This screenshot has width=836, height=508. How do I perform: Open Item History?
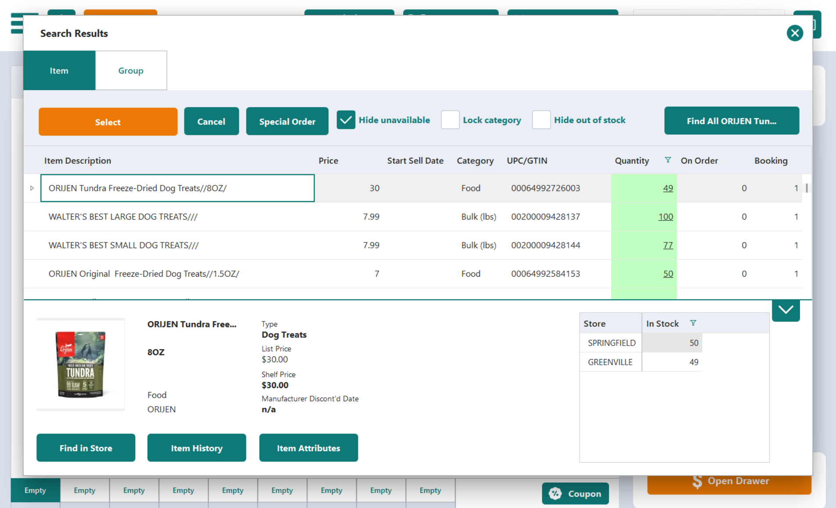pyautogui.click(x=197, y=448)
